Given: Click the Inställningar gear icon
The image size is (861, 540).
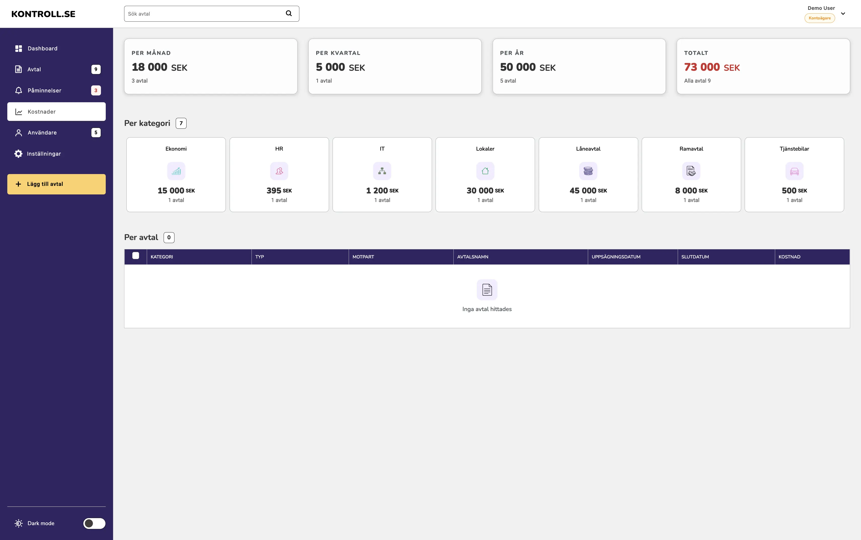Looking at the screenshot, I should (18, 154).
